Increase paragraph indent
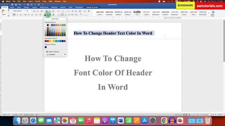 tap(76, 11)
